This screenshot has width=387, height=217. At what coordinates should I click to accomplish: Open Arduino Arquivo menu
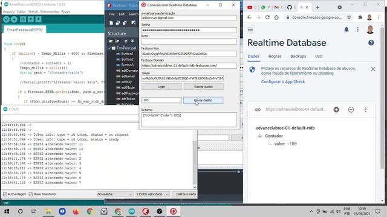click(x=8, y=11)
